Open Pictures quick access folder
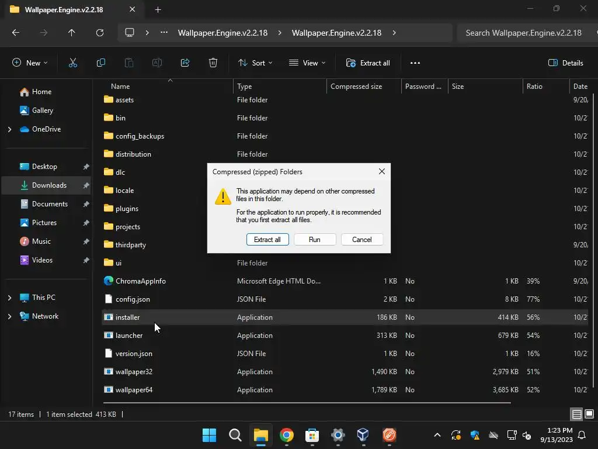Viewport: 598px width, 449px height. [46, 223]
